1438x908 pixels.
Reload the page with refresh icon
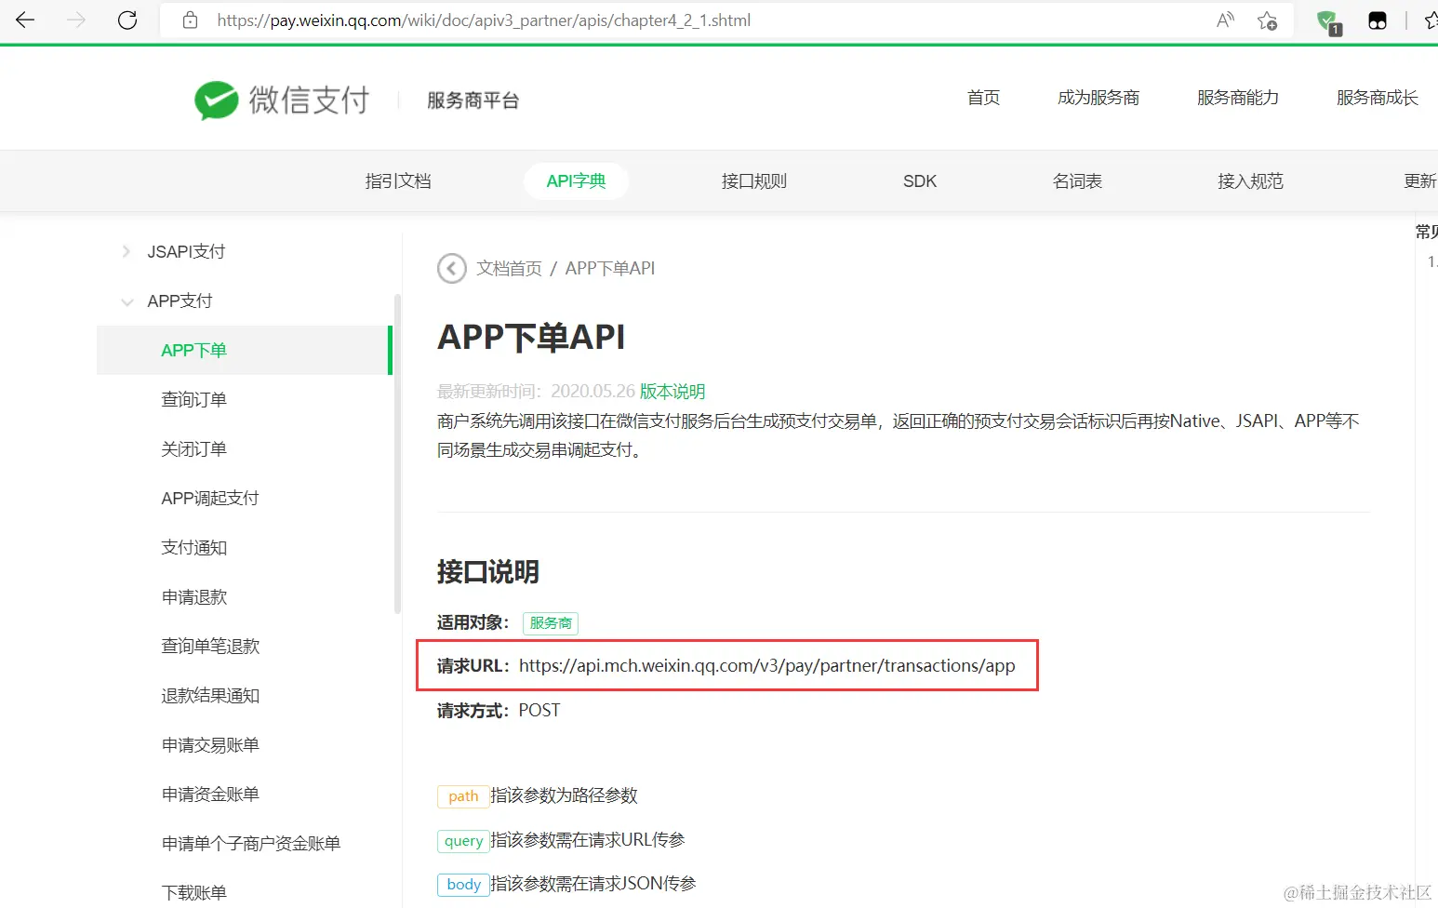click(127, 20)
